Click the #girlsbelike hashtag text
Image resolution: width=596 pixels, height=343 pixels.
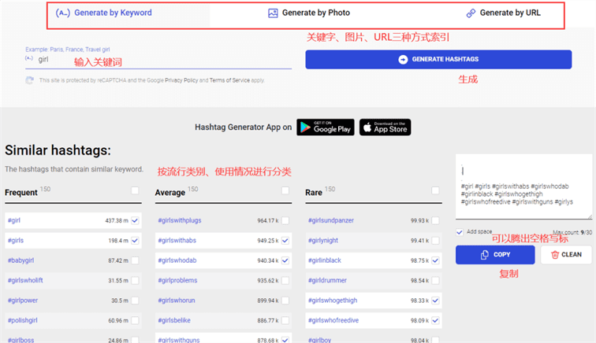(x=174, y=321)
